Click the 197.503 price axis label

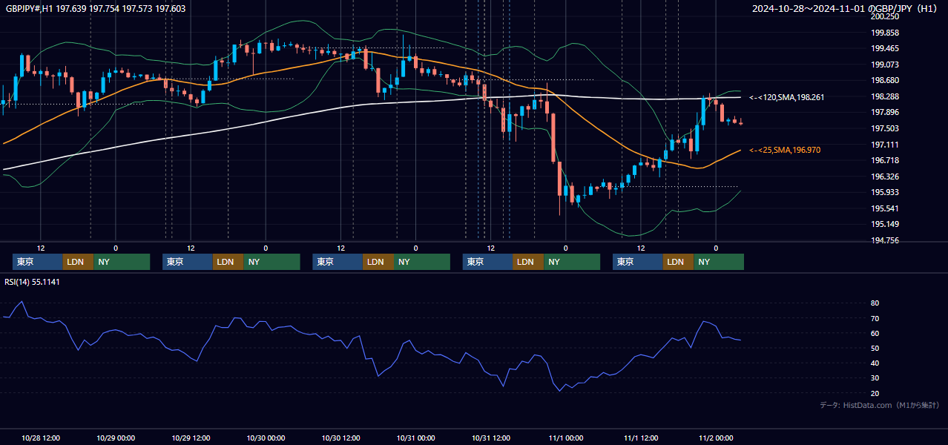885,128
